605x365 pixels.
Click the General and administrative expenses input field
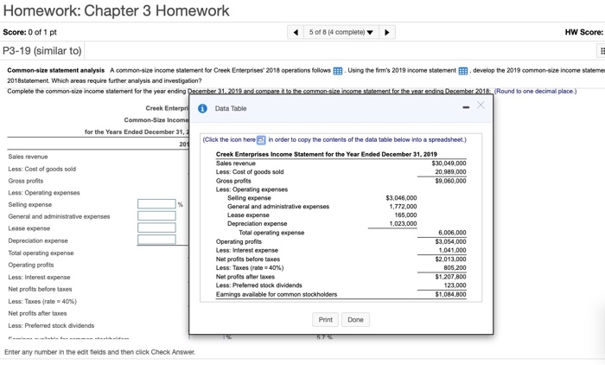click(156, 216)
